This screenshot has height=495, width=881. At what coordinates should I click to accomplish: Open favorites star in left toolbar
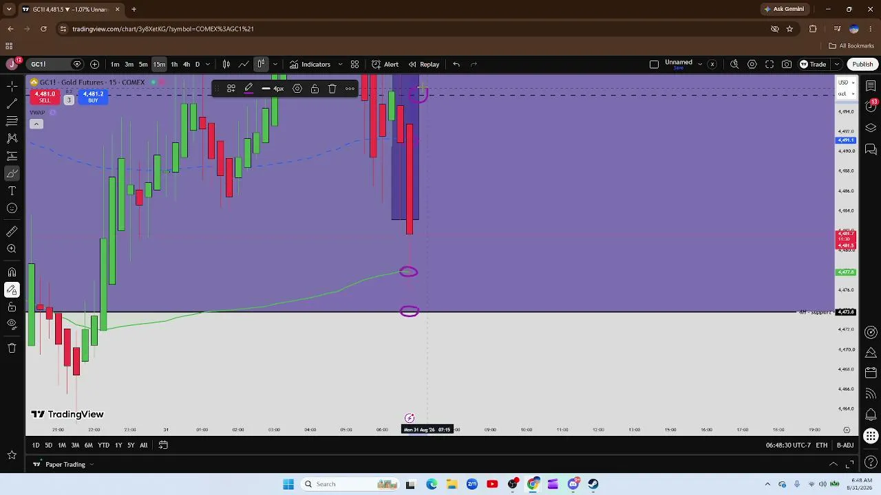pos(12,454)
